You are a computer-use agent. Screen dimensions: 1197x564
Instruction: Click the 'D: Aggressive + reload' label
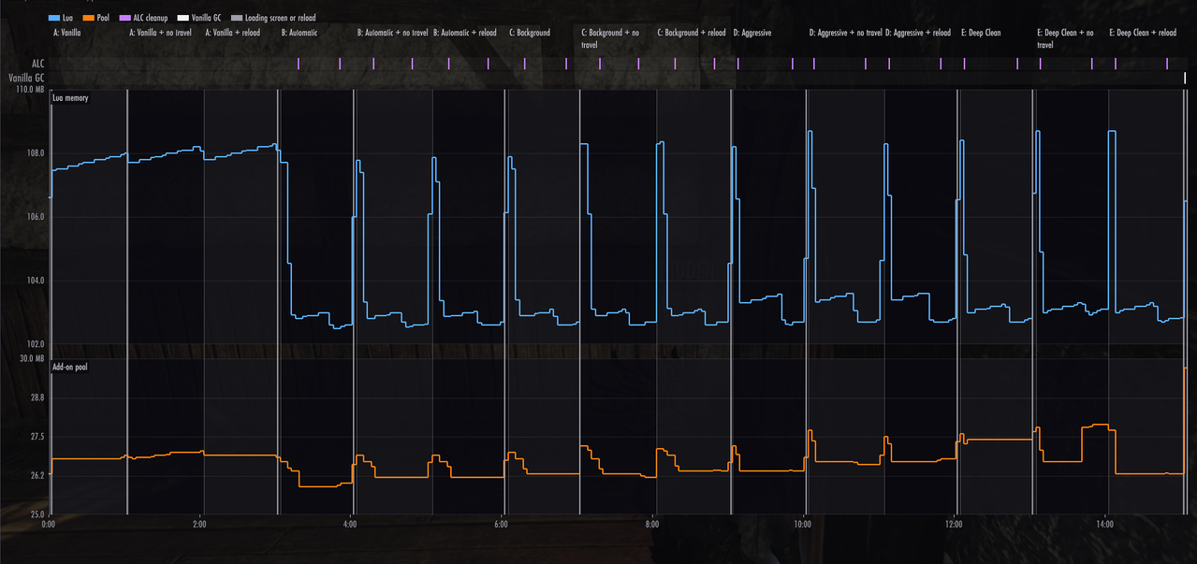click(x=918, y=33)
